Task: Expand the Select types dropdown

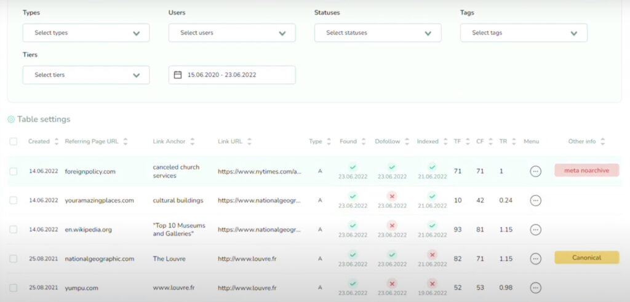Action: [x=86, y=33]
